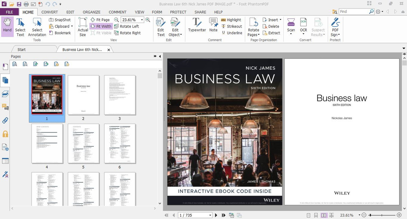The image size is (407, 219).
Task: Open the Edit Object dropdown
Action: [175, 27]
